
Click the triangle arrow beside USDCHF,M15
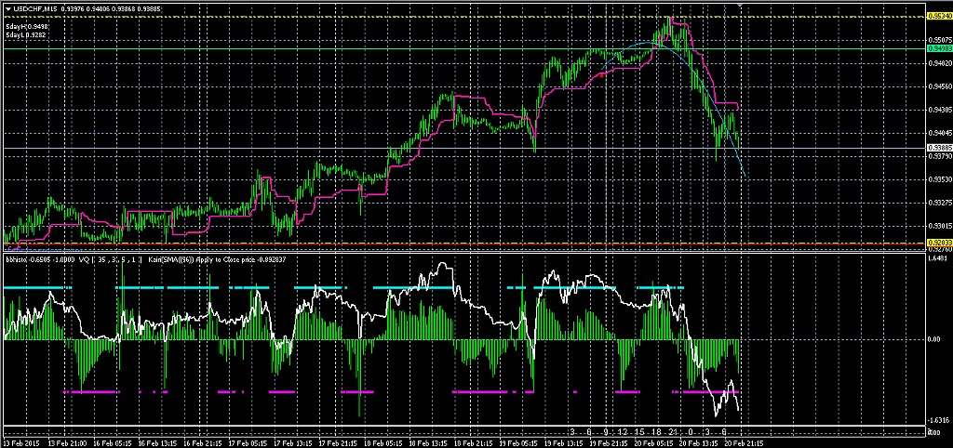pos(8,9)
